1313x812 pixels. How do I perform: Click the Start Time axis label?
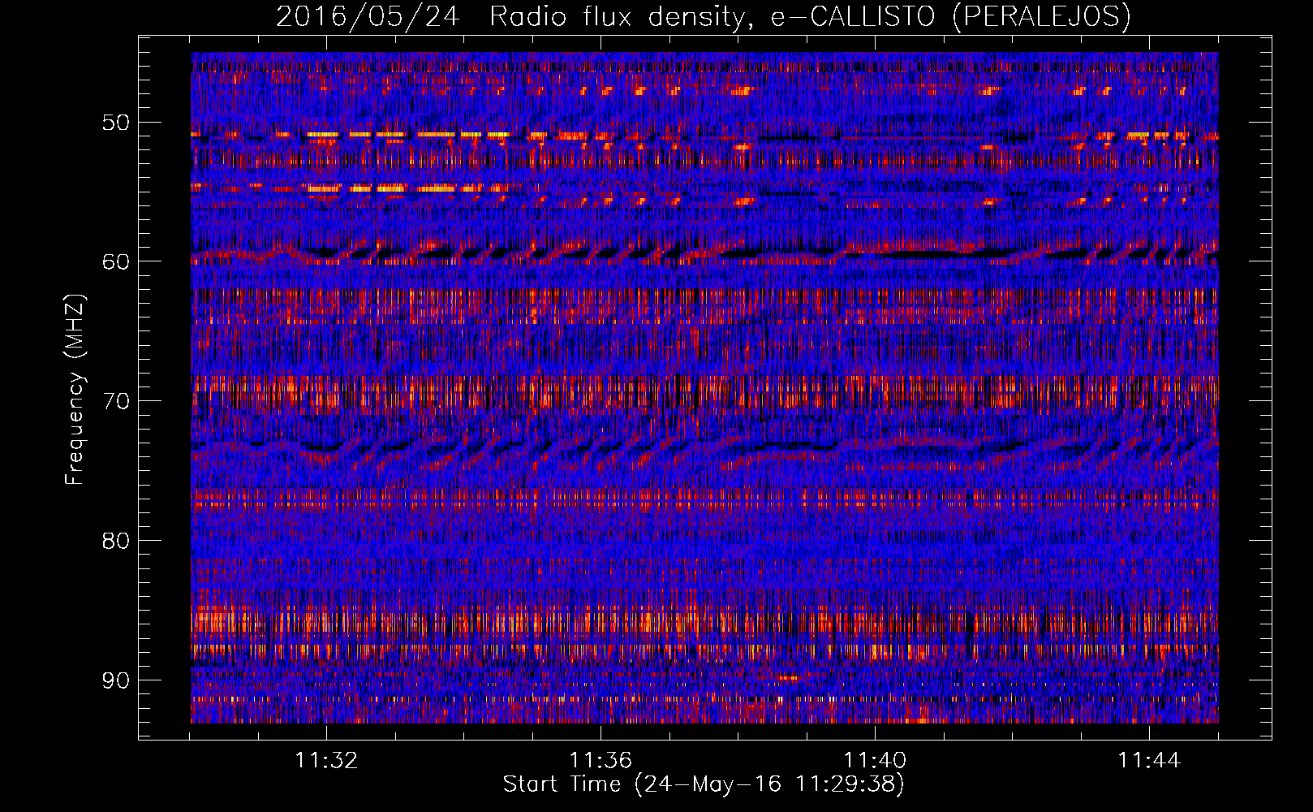[x=703, y=784]
